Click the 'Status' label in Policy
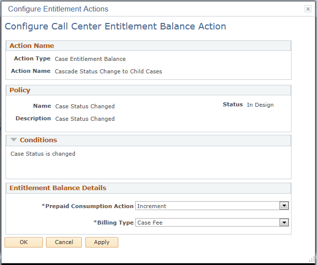Image resolution: width=317 pixels, height=265 pixels. pos(233,104)
